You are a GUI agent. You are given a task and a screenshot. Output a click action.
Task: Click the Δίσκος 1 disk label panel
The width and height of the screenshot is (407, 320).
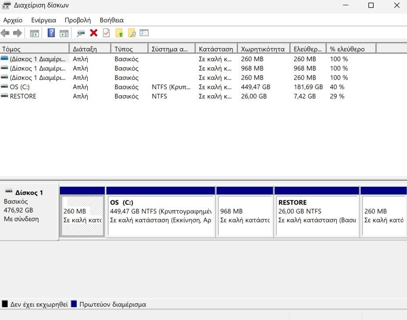29,212
